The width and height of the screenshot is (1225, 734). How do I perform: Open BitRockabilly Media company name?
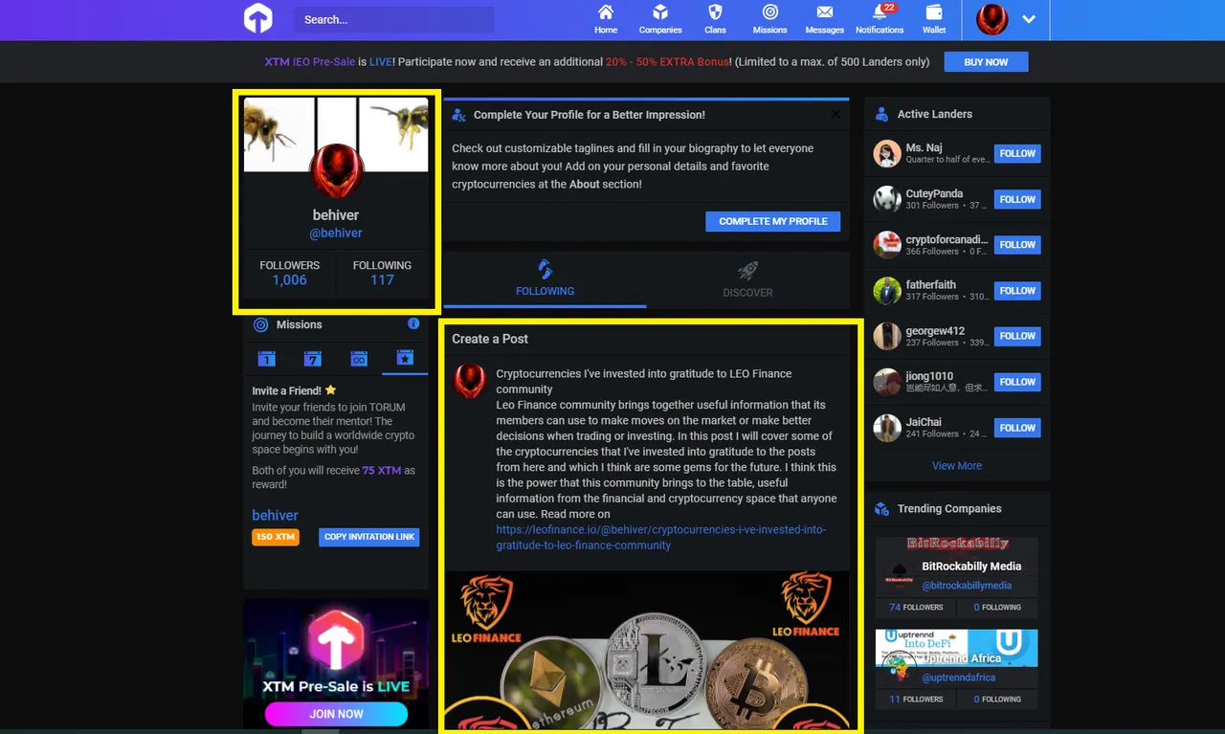point(971,567)
